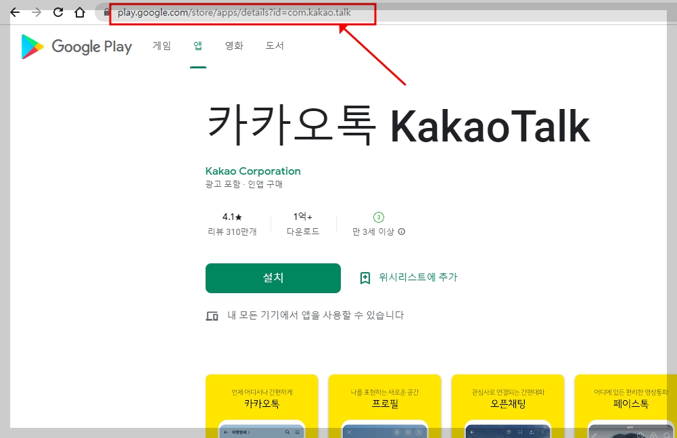Viewport: 677px width, 438px height.
Task: Click the 1억+ download count text
Action: coord(303,217)
